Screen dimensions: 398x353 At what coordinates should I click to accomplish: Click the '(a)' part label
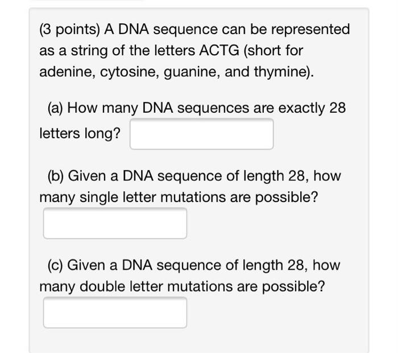coord(55,108)
